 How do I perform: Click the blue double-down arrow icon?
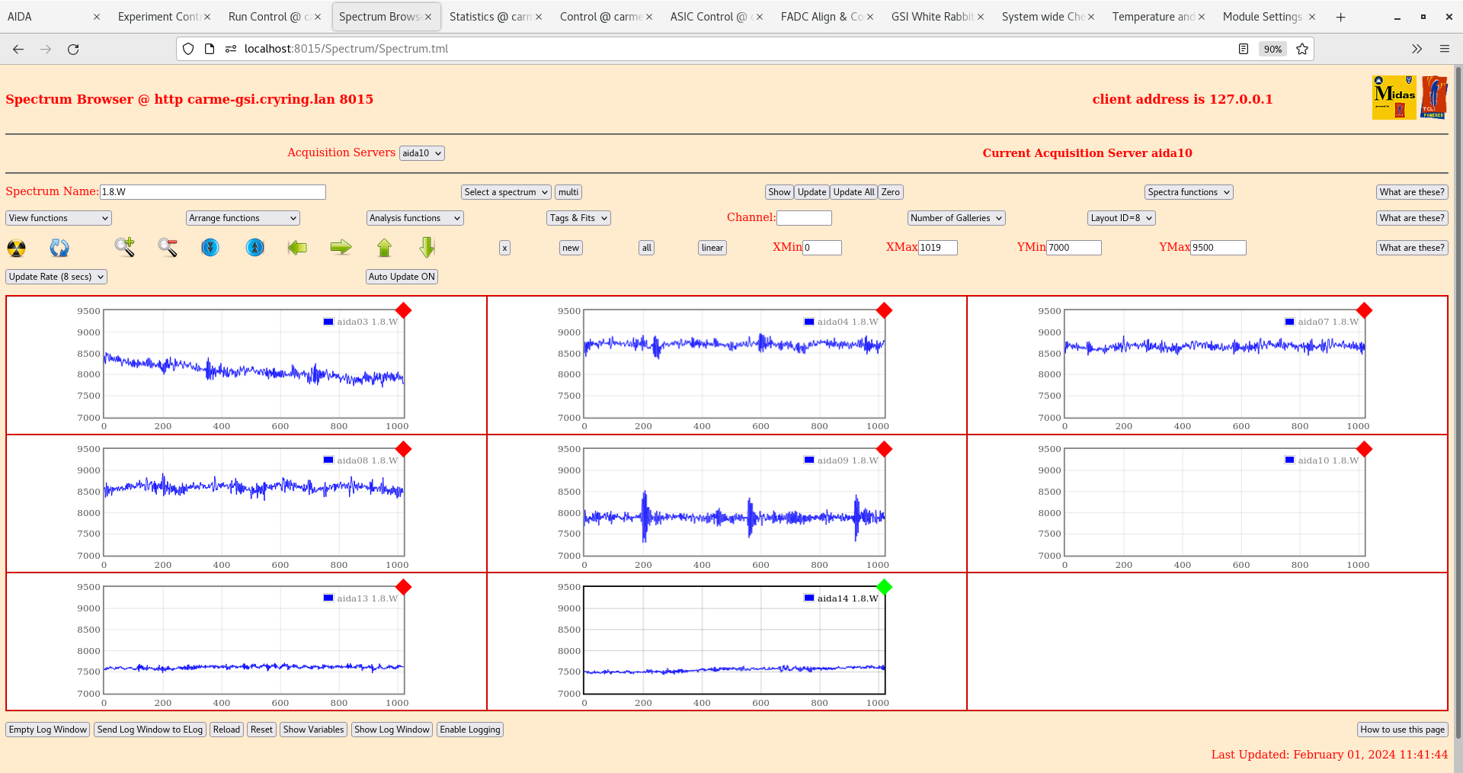click(210, 248)
